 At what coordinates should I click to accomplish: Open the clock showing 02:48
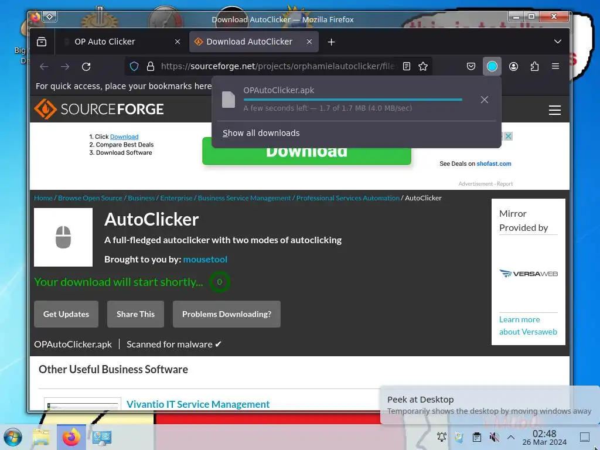coord(544,437)
